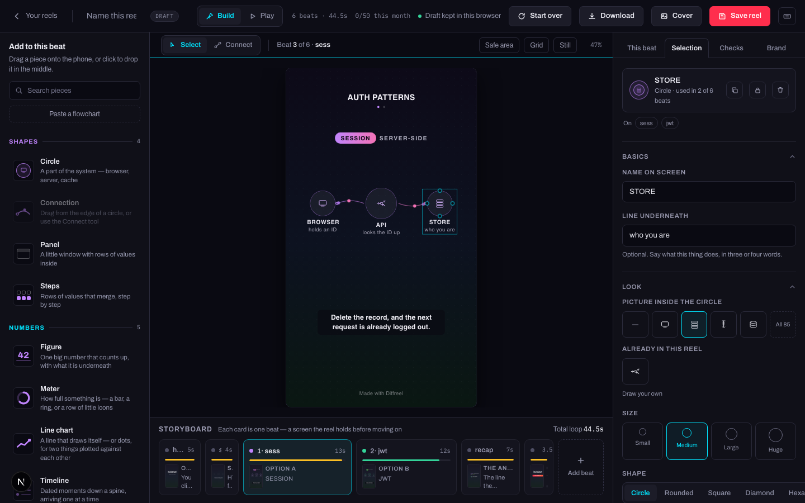Add a Figure number piece

coord(75,356)
